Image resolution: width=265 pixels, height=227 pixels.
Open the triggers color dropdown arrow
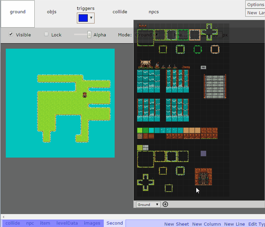point(91,18)
